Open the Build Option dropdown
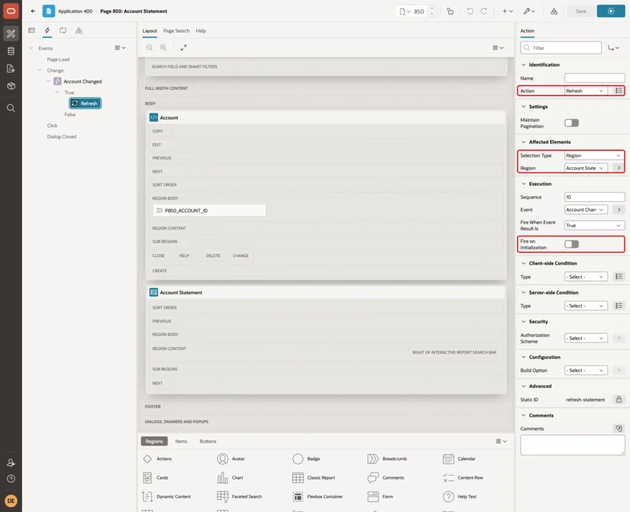This screenshot has width=630, height=512. [586, 370]
